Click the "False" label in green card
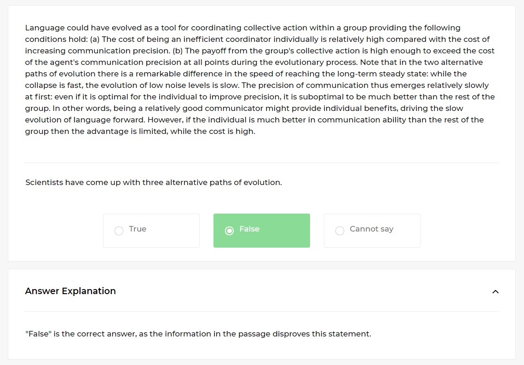Screen dimensions: 524x365 (x=249, y=229)
